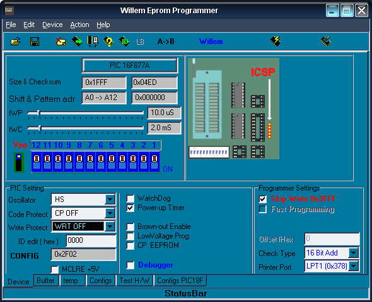Click the A->B toolbar item
The height and width of the screenshot is (302, 372).
(166, 42)
